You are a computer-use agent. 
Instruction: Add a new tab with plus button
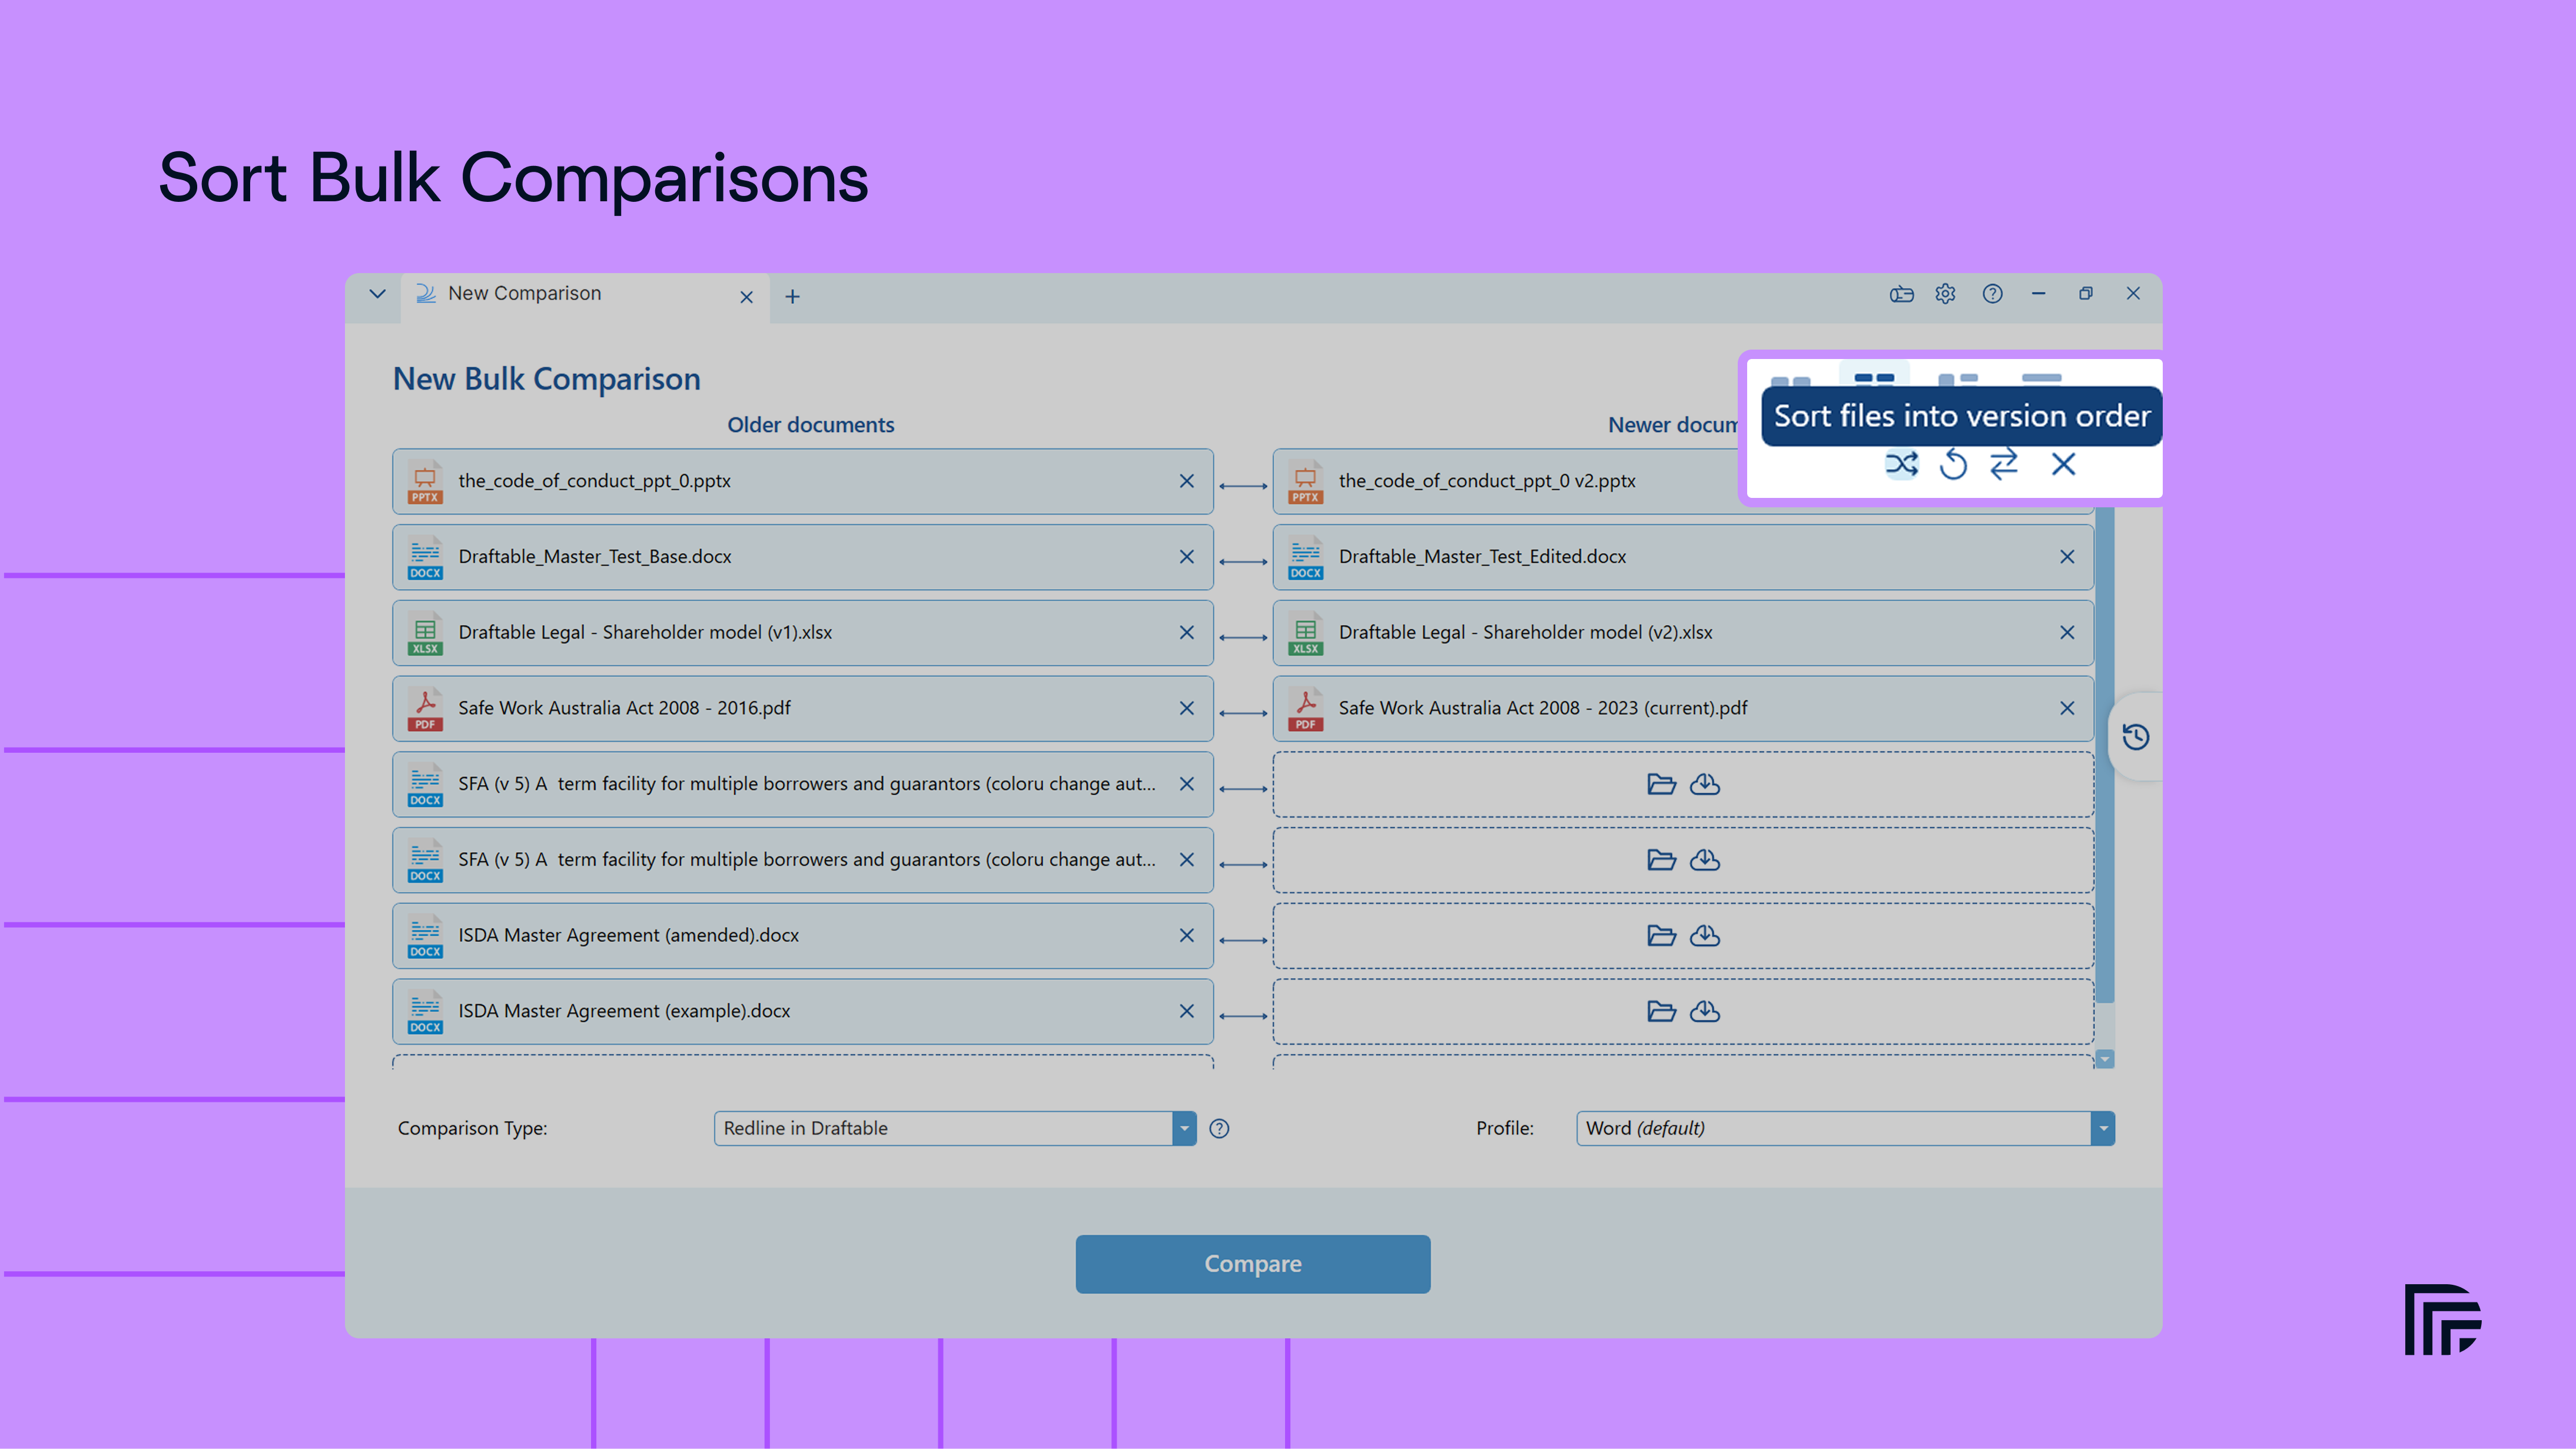click(792, 296)
